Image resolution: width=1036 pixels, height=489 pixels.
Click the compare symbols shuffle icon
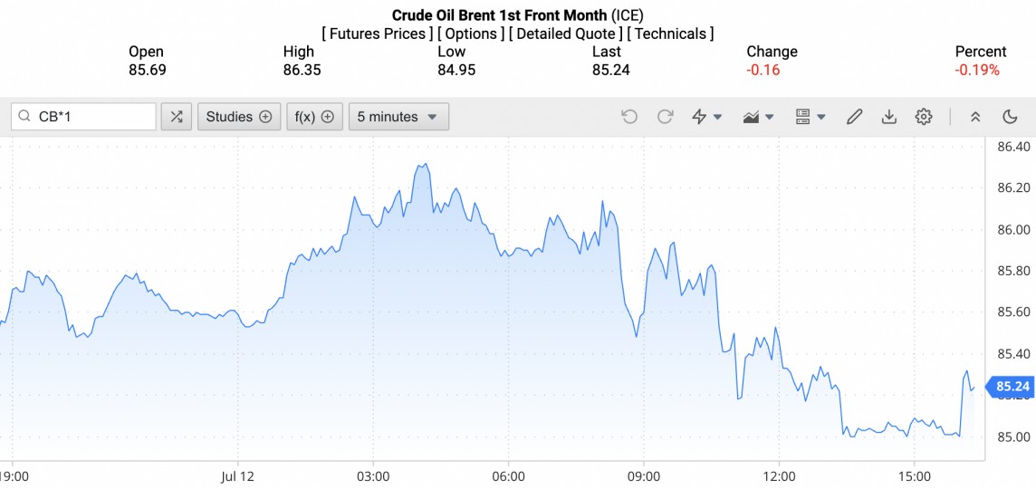[x=177, y=117]
